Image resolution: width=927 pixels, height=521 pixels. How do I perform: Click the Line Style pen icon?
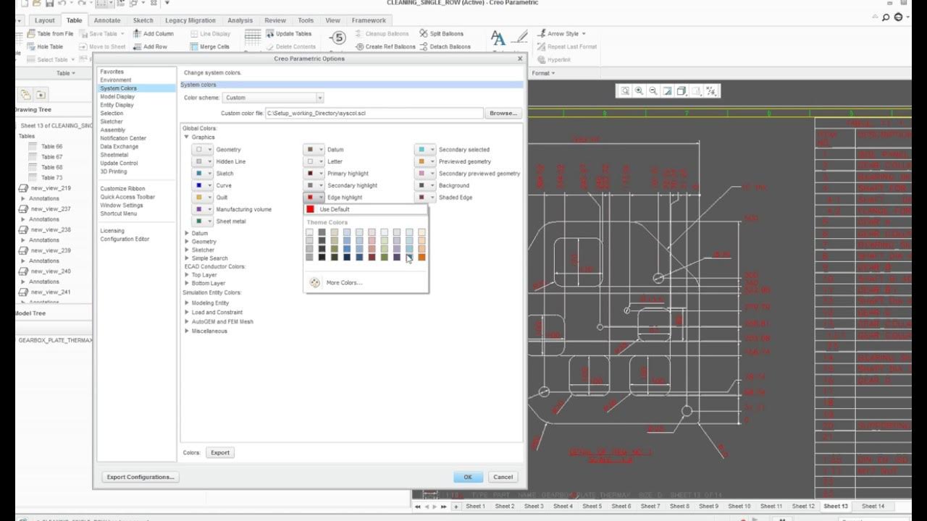coord(520,38)
